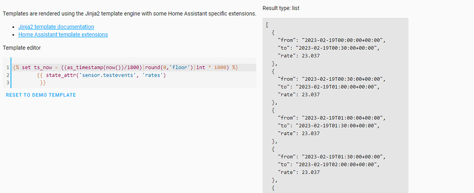Click first "rate": 23.037 entry
This screenshot has height=193, width=474.
coord(299,56)
